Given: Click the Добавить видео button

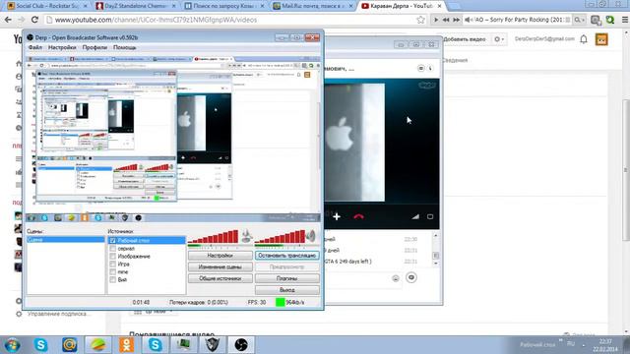Looking at the screenshot, I should (465, 39).
